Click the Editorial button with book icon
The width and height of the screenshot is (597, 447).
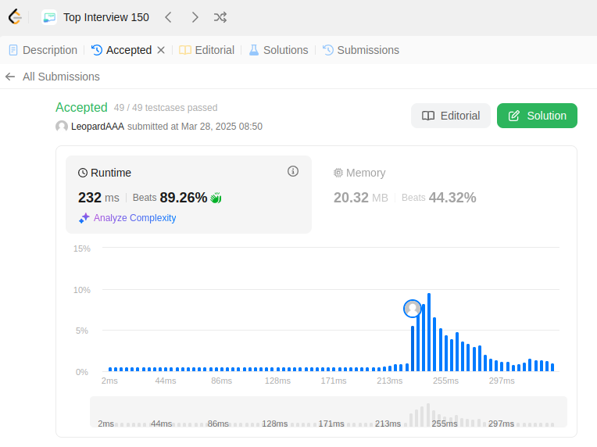pos(451,116)
